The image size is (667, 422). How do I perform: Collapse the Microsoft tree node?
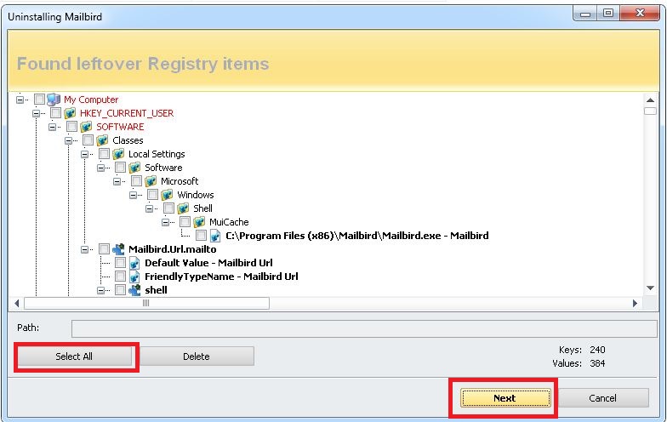(x=117, y=182)
